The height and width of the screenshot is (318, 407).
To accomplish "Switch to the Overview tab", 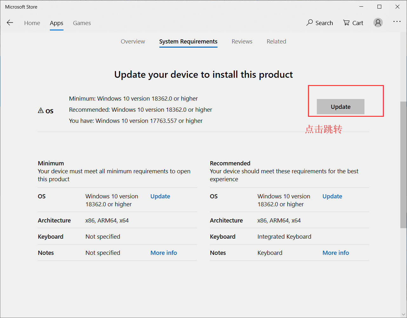I will pyautogui.click(x=133, y=41).
